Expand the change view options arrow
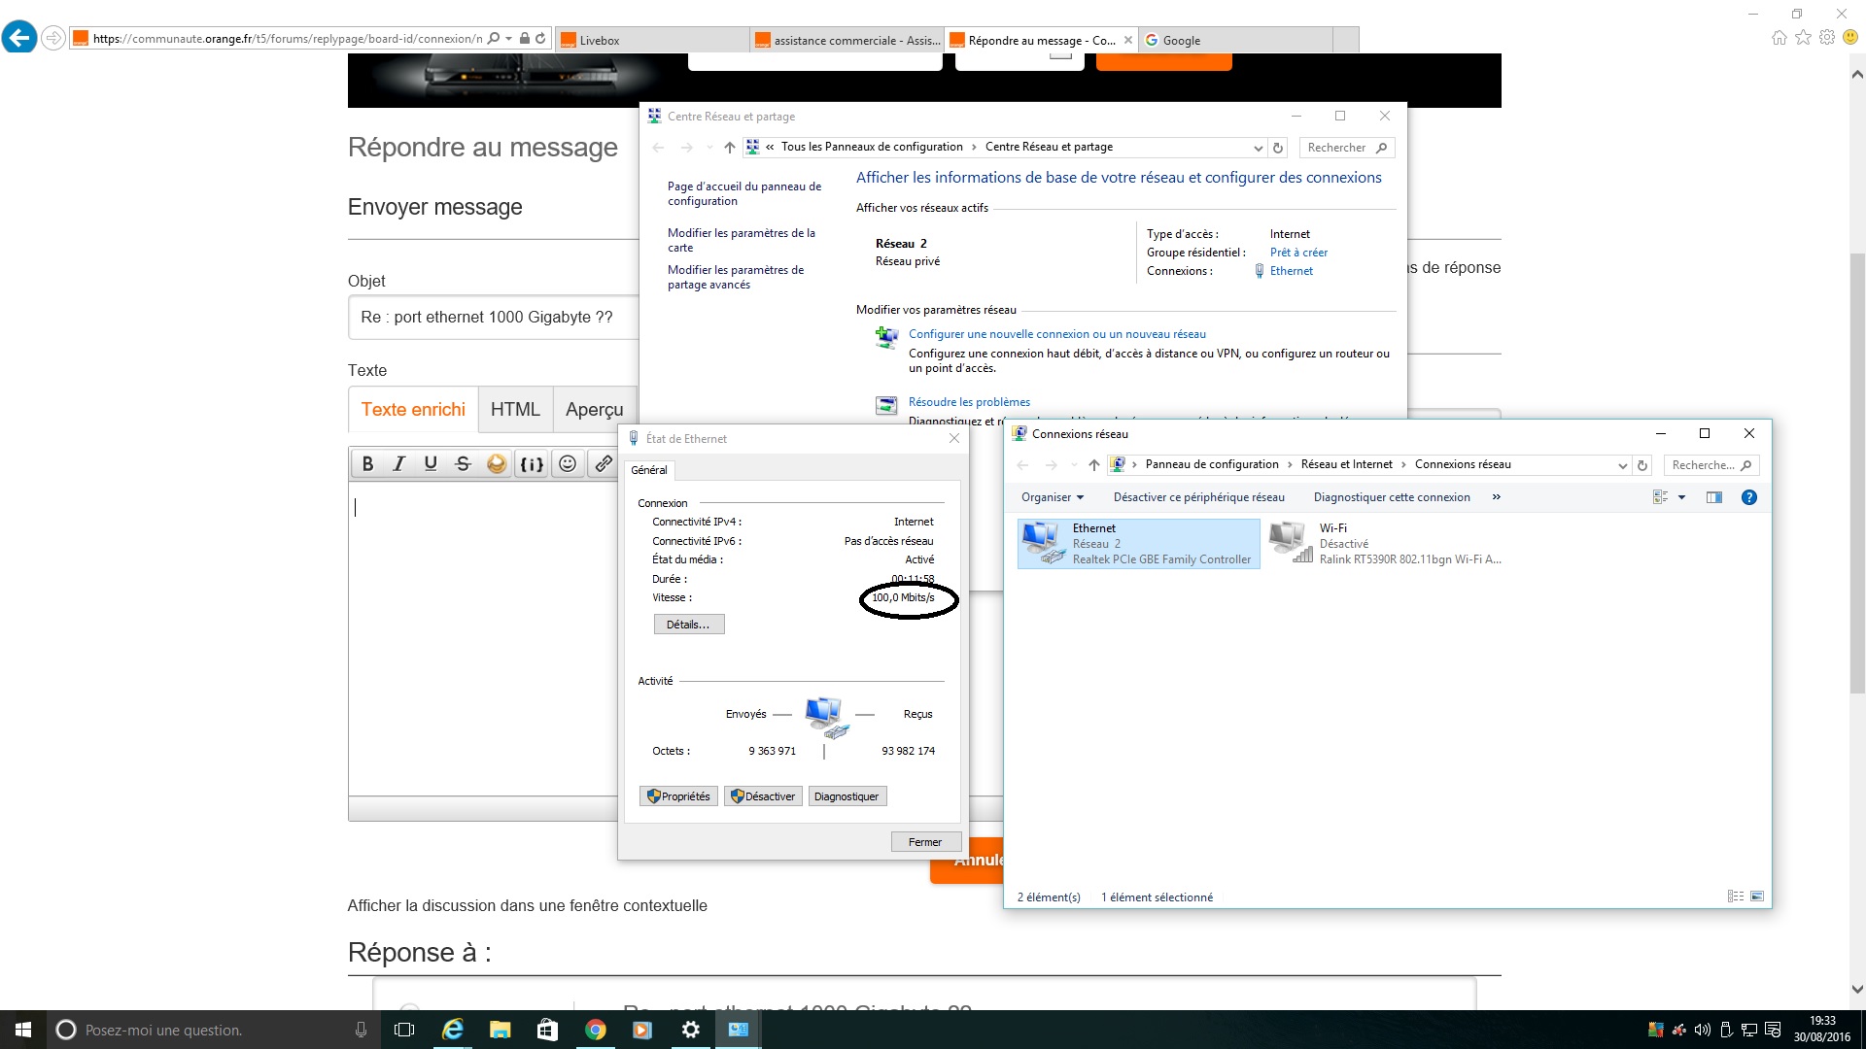Viewport: 1866px width, 1049px height. (x=1681, y=497)
